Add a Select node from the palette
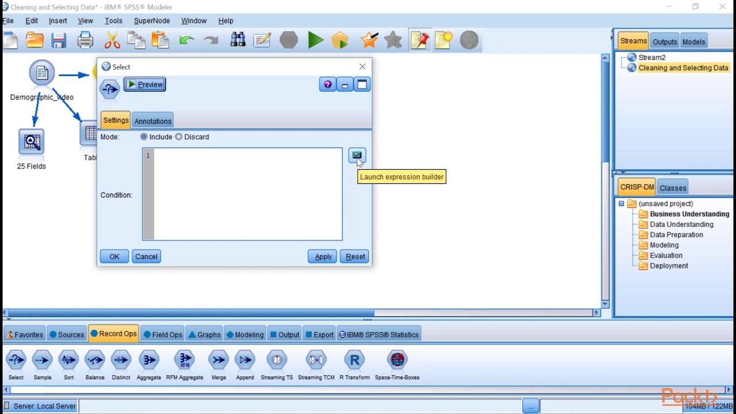 16,365
